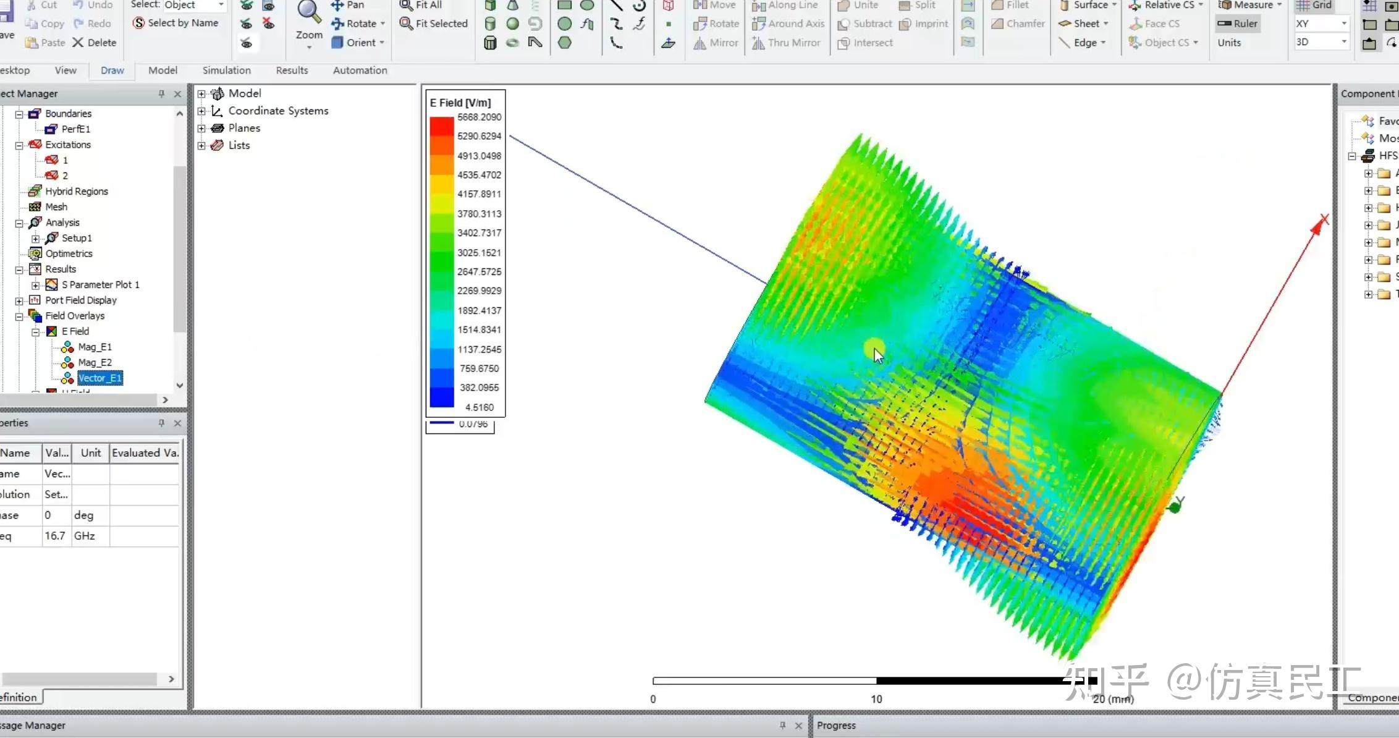Switch to the Simulation tab
Image resolution: width=1399 pixels, height=738 pixels.
click(x=226, y=70)
